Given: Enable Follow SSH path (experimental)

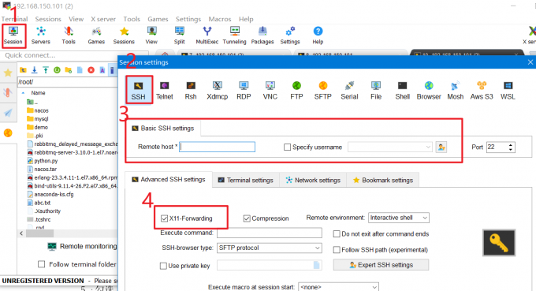Looking at the screenshot, I should pyautogui.click(x=337, y=250).
